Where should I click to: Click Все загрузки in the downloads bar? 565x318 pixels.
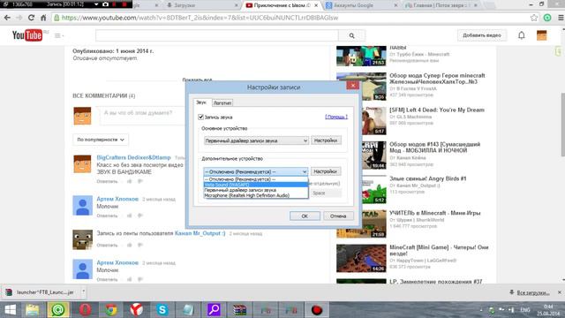tap(533, 292)
